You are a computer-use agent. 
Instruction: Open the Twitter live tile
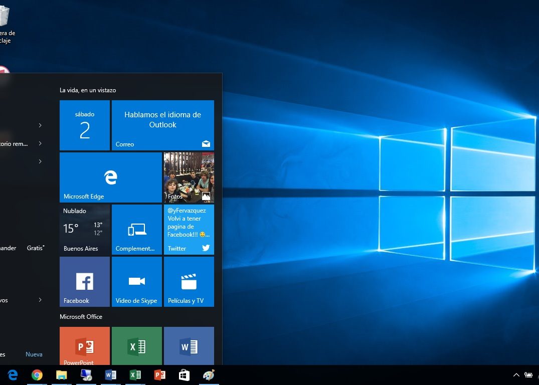(189, 229)
